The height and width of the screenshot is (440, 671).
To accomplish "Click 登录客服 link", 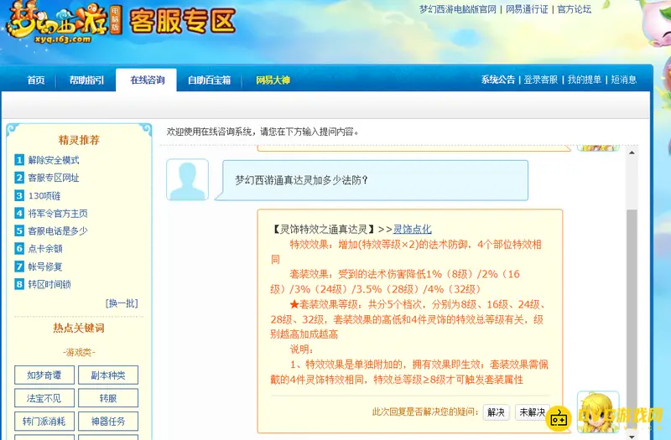I will point(540,80).
